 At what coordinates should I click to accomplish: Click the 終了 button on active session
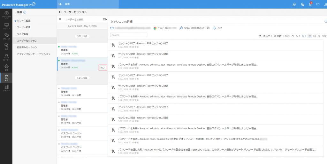[103, 68]
